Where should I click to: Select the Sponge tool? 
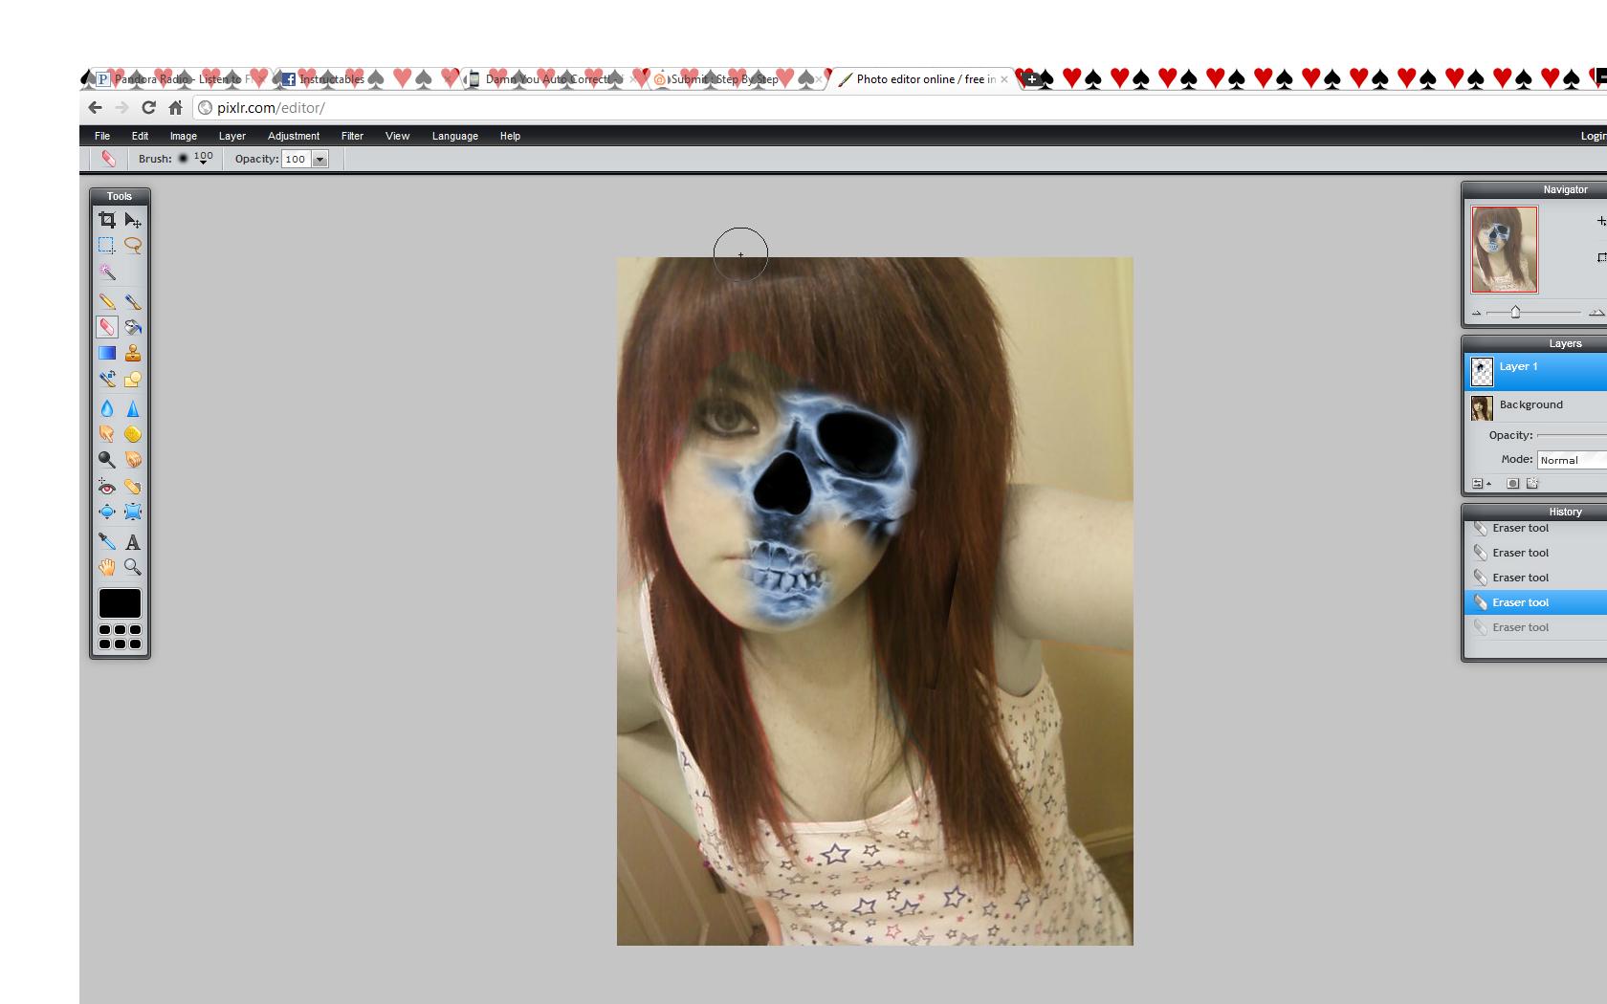(x=133, y=434)
